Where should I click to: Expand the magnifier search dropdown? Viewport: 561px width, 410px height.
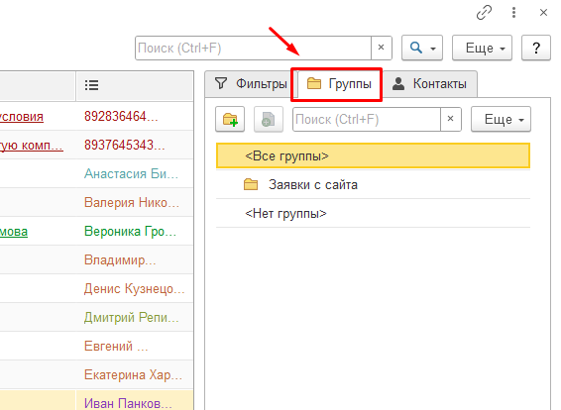422,48
